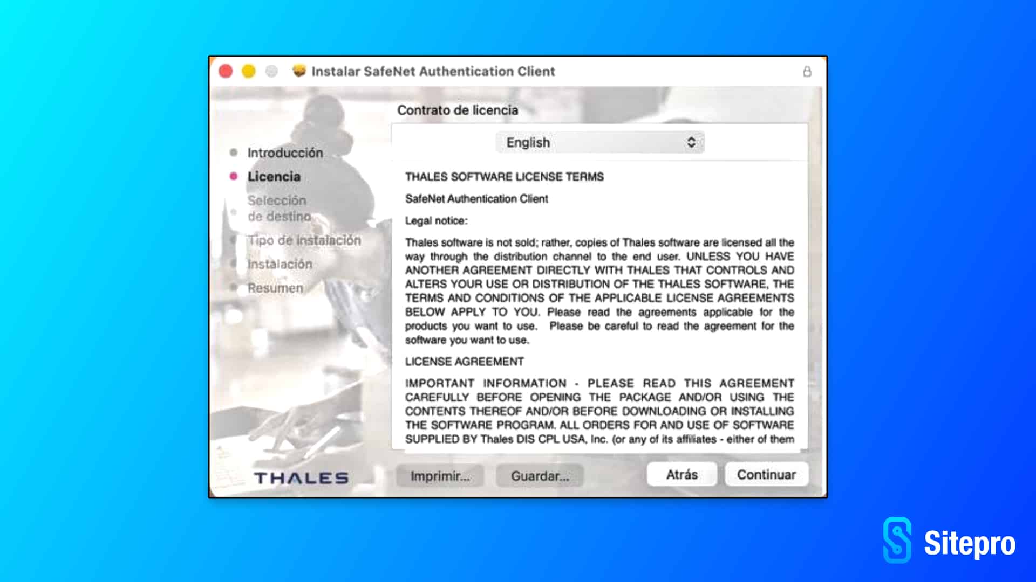Click the Imprimir... button
This screenshot has height=582, width=1036.
[440, 476]
